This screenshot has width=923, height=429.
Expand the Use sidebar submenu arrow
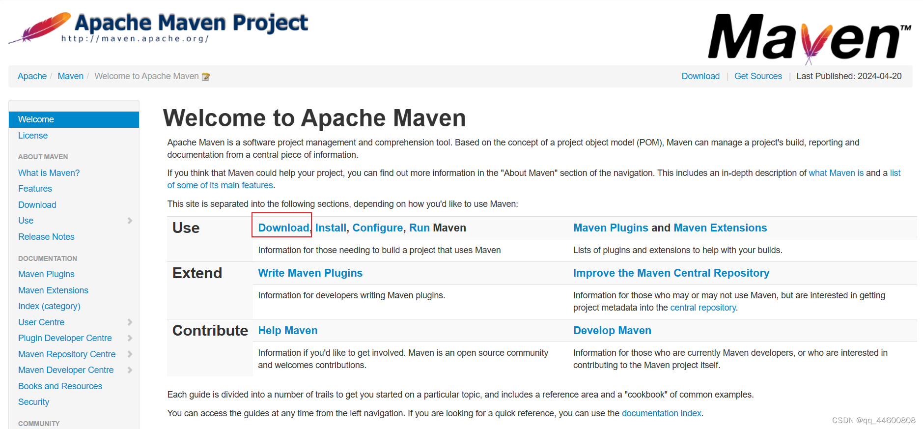click(x=130, y=221)
